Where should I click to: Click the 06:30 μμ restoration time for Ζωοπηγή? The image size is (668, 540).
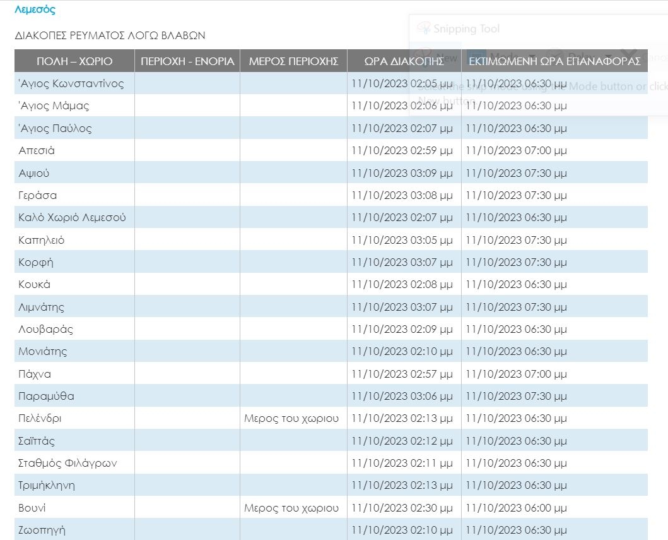pyautogui.click(x=516, y=530)
